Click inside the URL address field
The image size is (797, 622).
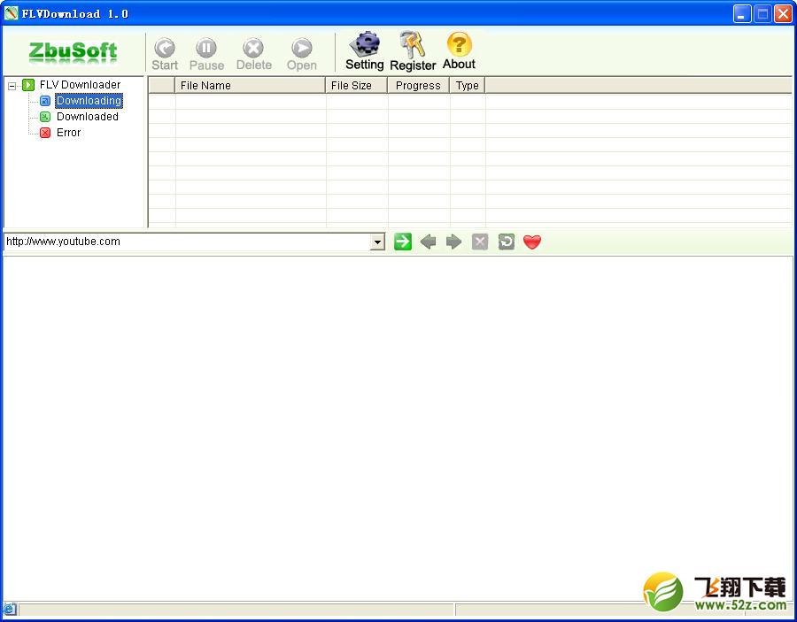[x=187, y=242]
